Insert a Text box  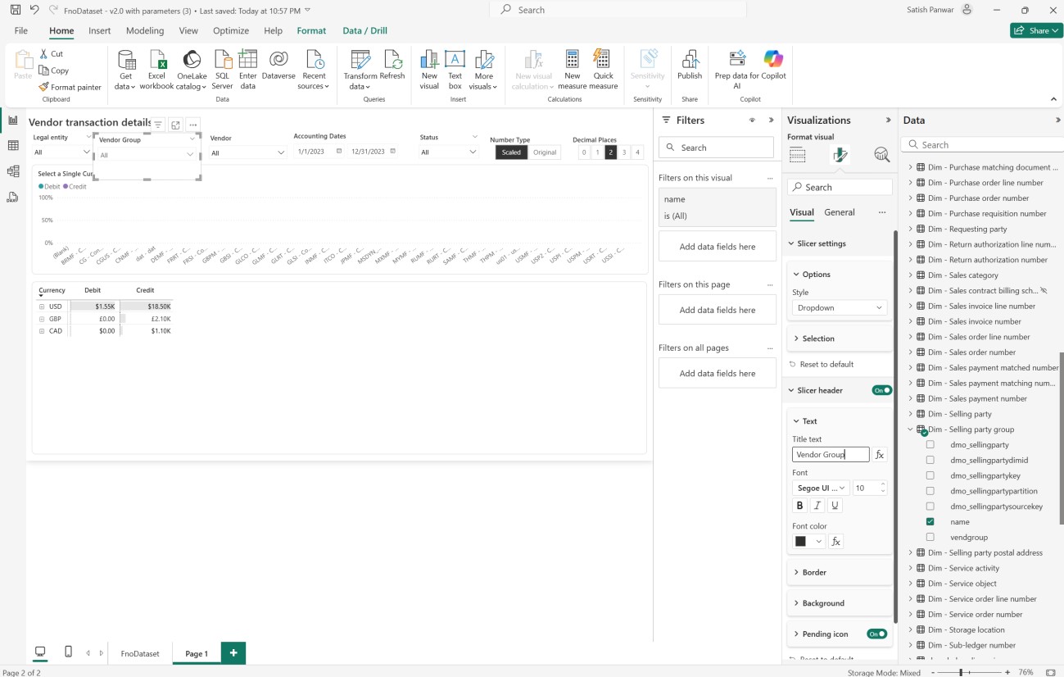coord(455,61)
